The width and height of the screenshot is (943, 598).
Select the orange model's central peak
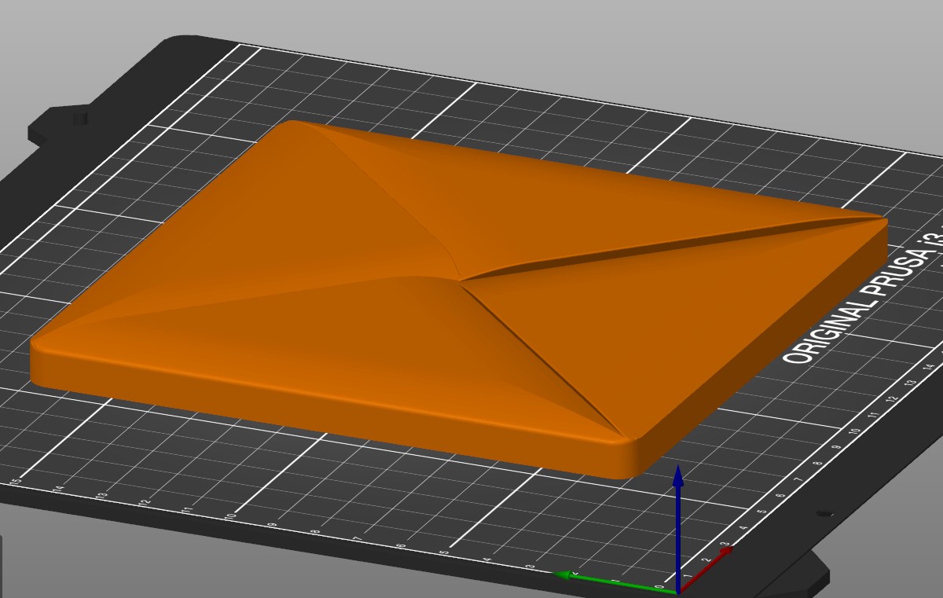pos(462,278)
